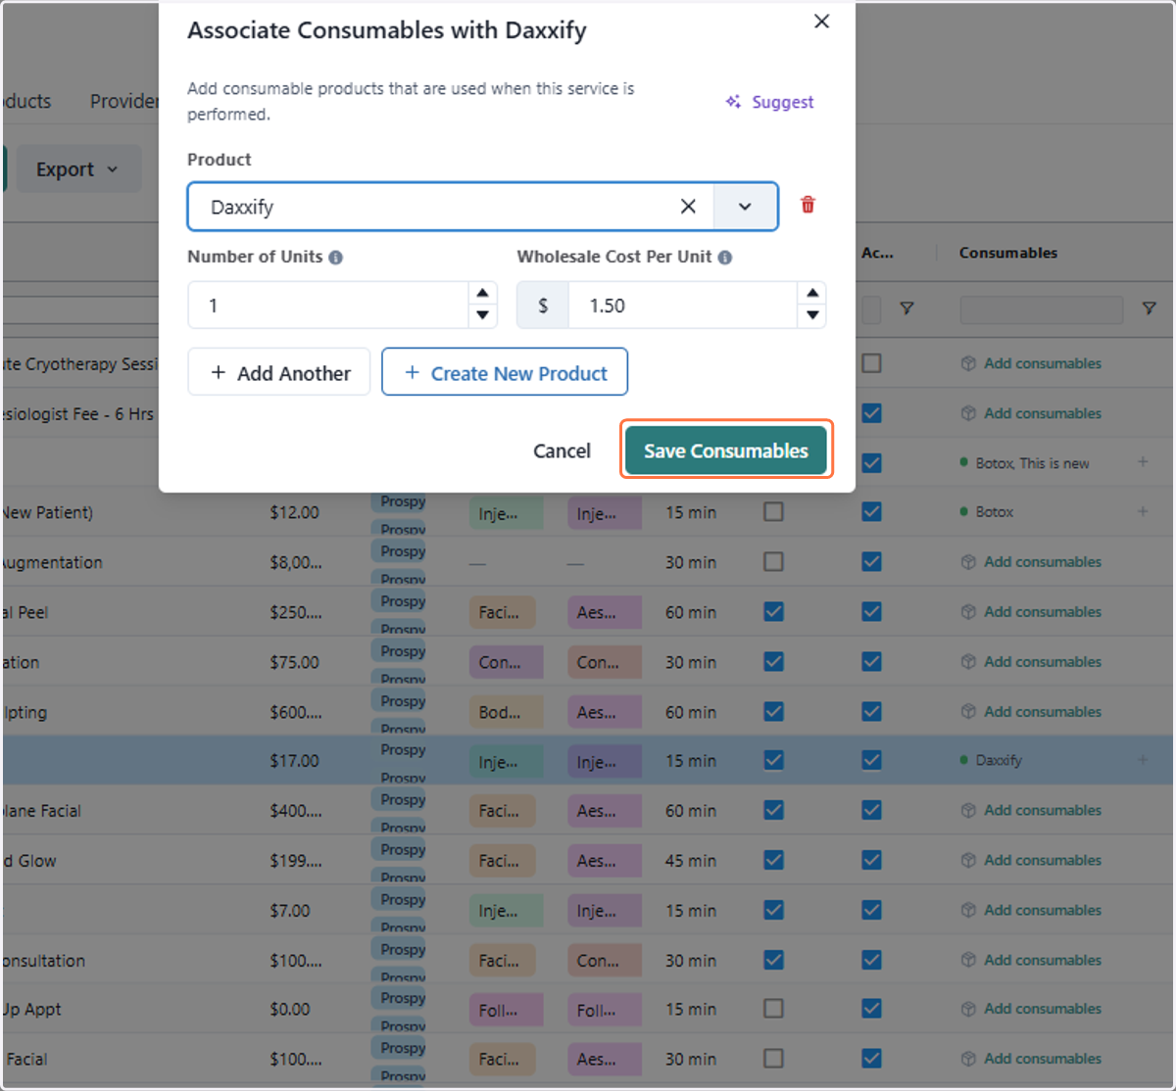Click the cube icon in the Glow row
Image resolution: width=1176 pixels, height=1091 pixels.
pyautogui.click(x=968, y=861)
